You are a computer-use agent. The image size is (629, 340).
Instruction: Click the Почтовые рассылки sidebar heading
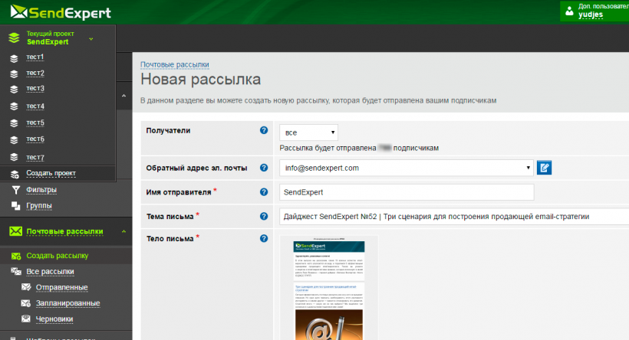[x=64, y=231]
